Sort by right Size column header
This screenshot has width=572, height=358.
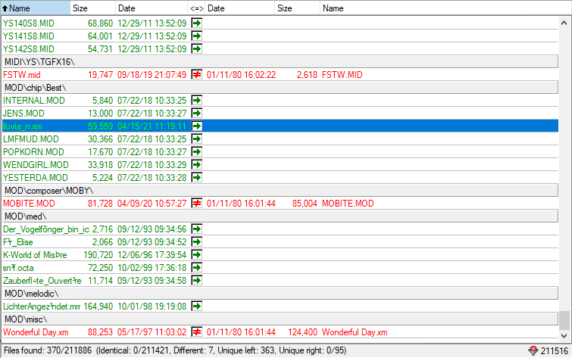tap(297, 8)
